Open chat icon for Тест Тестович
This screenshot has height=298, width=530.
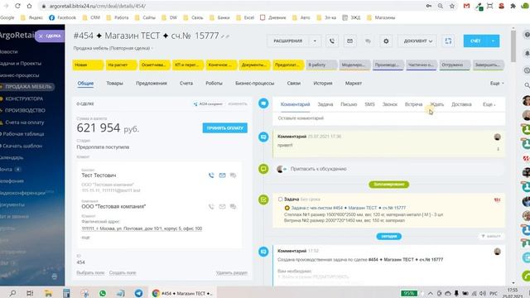[x=233, y=175]
